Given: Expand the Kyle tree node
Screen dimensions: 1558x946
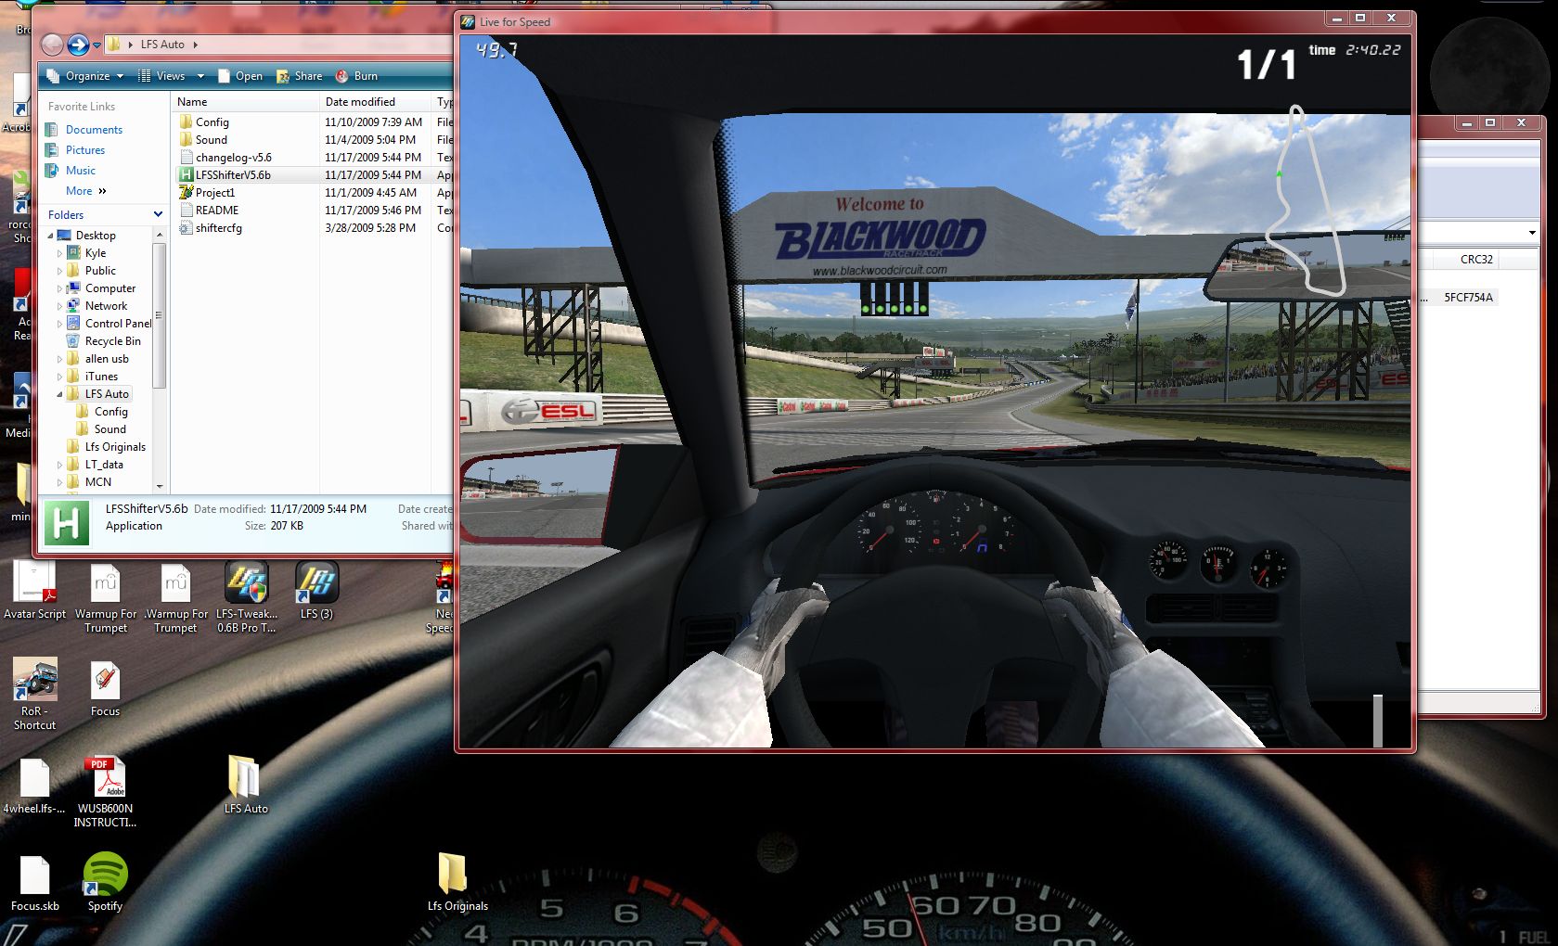Looking at the screenshot, I should [x=60, y=253].
